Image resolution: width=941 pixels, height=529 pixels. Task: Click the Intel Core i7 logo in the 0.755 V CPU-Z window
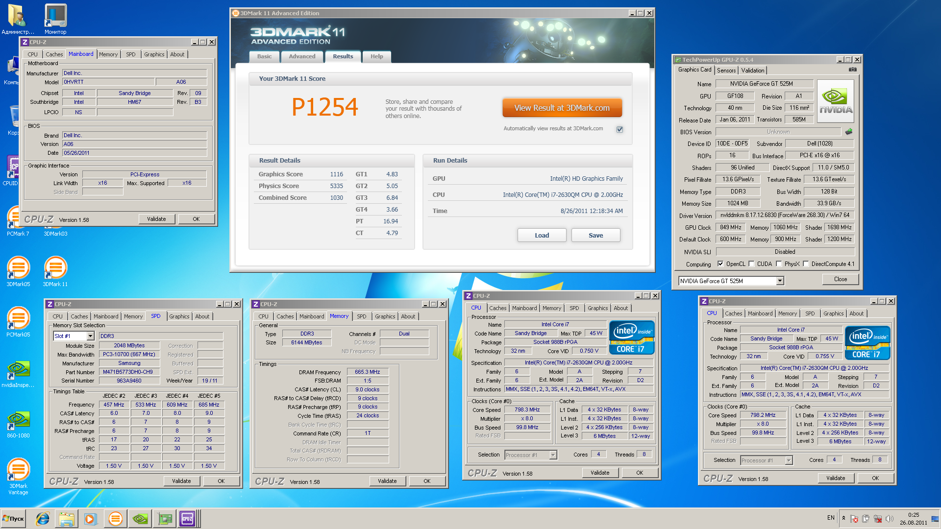click(867, 343)
